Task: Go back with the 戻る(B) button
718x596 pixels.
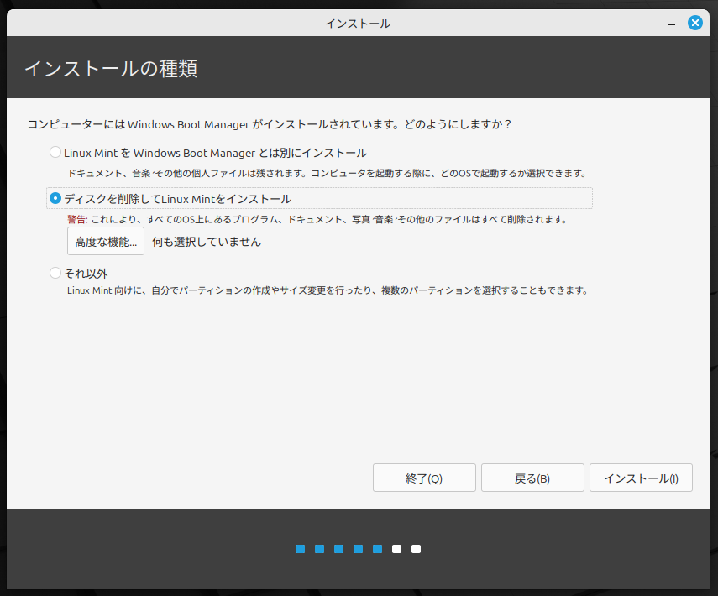Action: click(532, 478)
